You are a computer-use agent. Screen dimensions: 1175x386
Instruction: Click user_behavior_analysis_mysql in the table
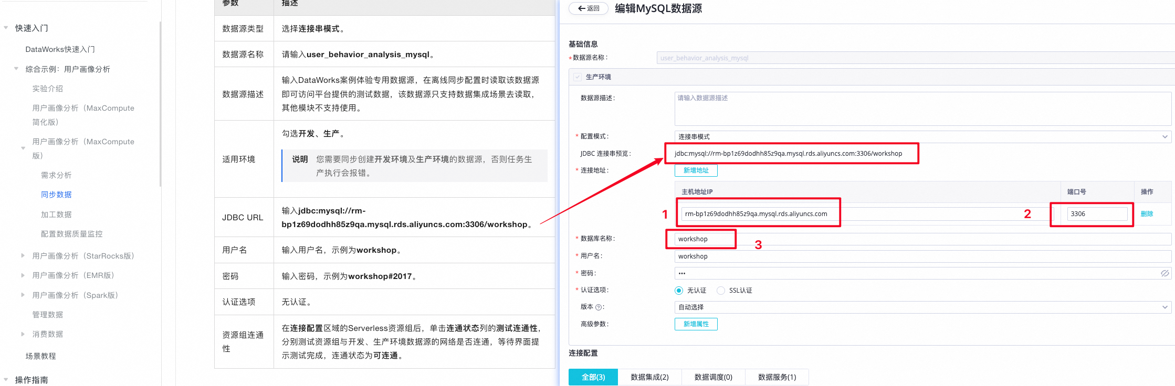pyautogui.click(x=368, y=55)
